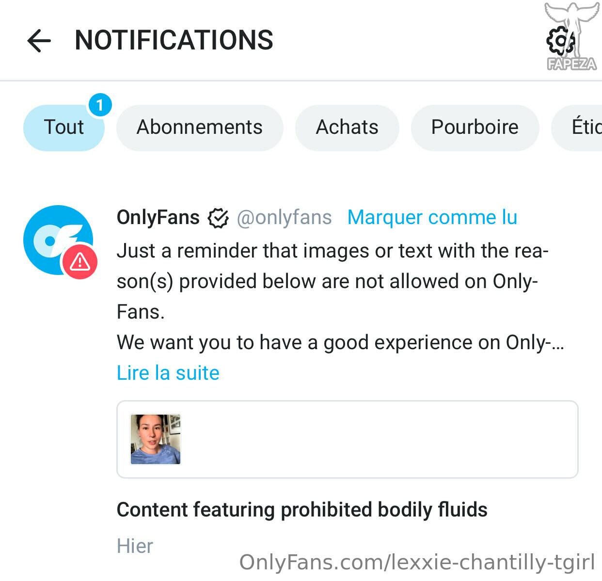
Task: Tap the back arrow
Action: 39,40
